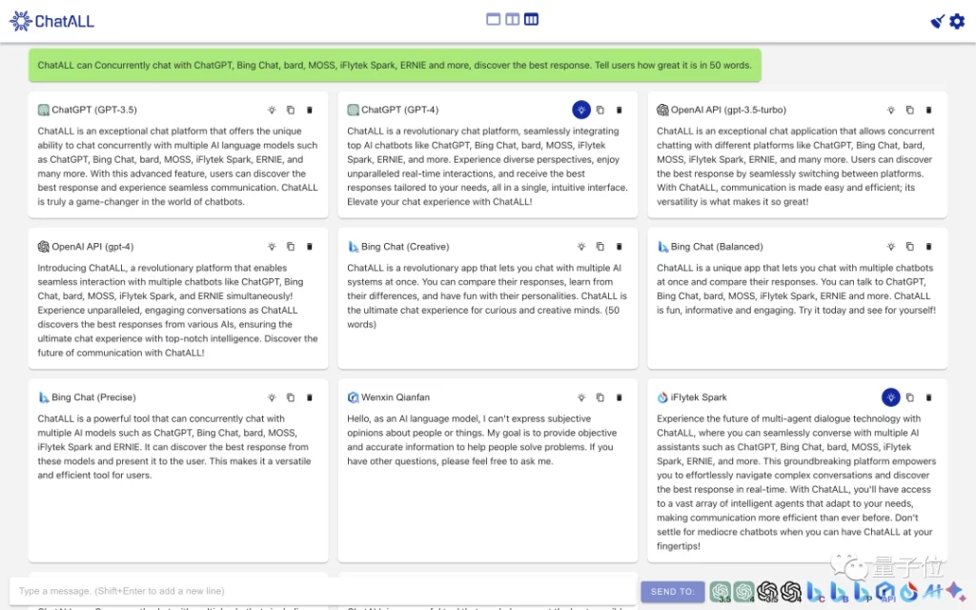Screen dimensions: 976x610
Task: Toggle the highlight lamp on ChatGPT (GPT-4)
Action: (581, 110)
